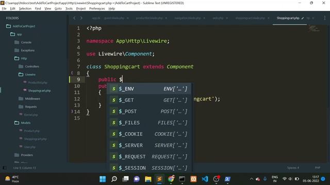
Task: Open the Edit menu
Action: pos(12,9)
